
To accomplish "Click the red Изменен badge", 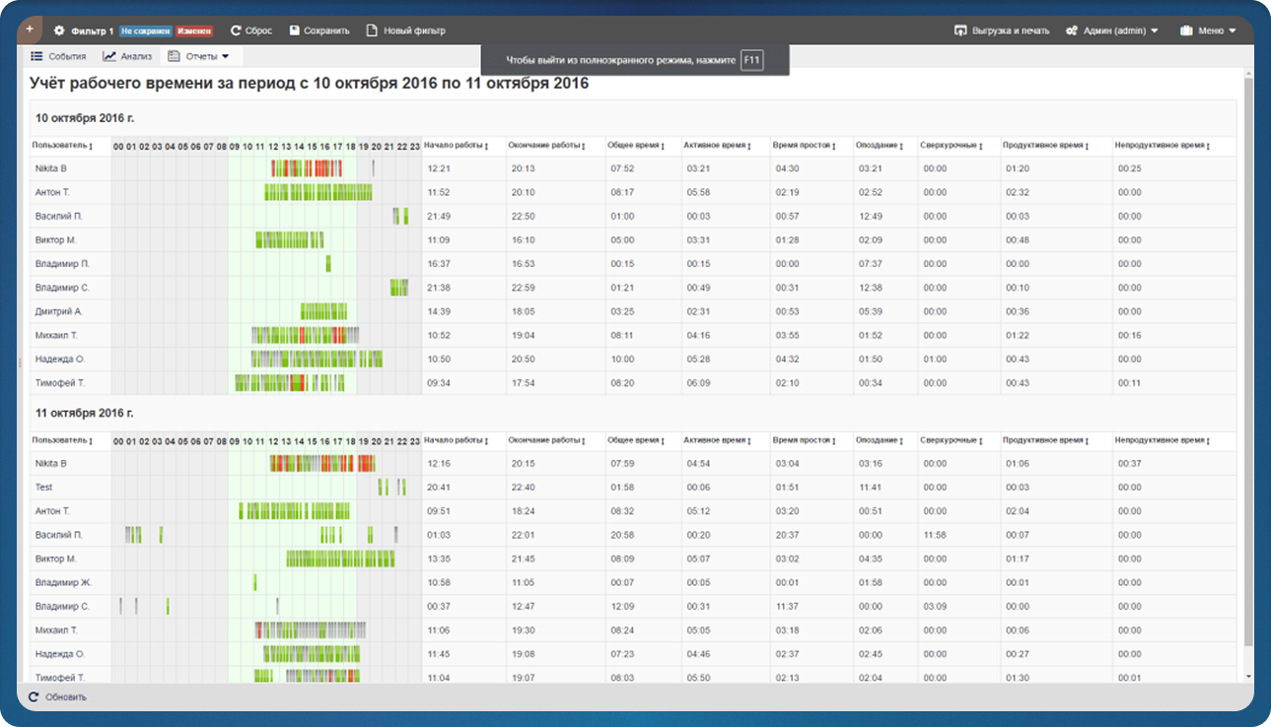I will pyautogui.click(x=194, y=31).
